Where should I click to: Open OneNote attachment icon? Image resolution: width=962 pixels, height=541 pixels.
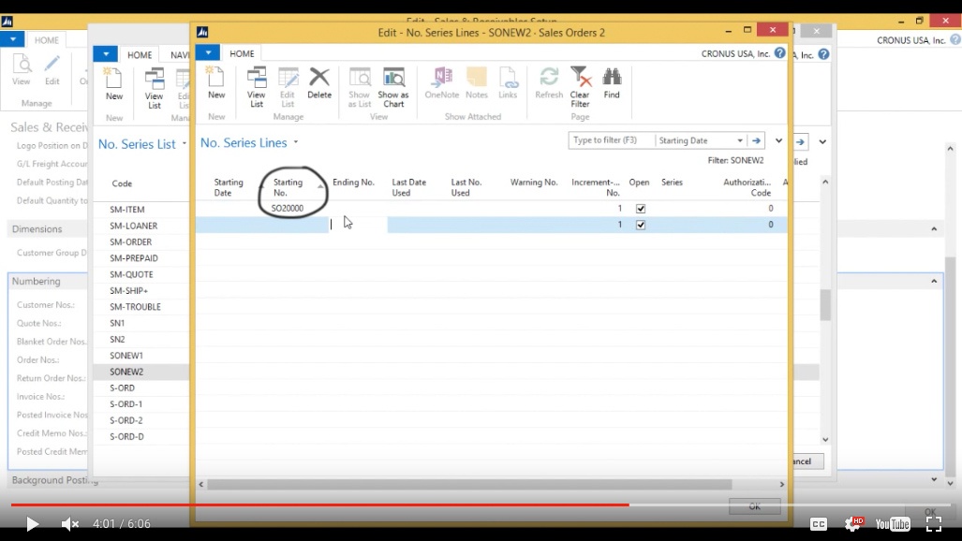tap(442, 82)
